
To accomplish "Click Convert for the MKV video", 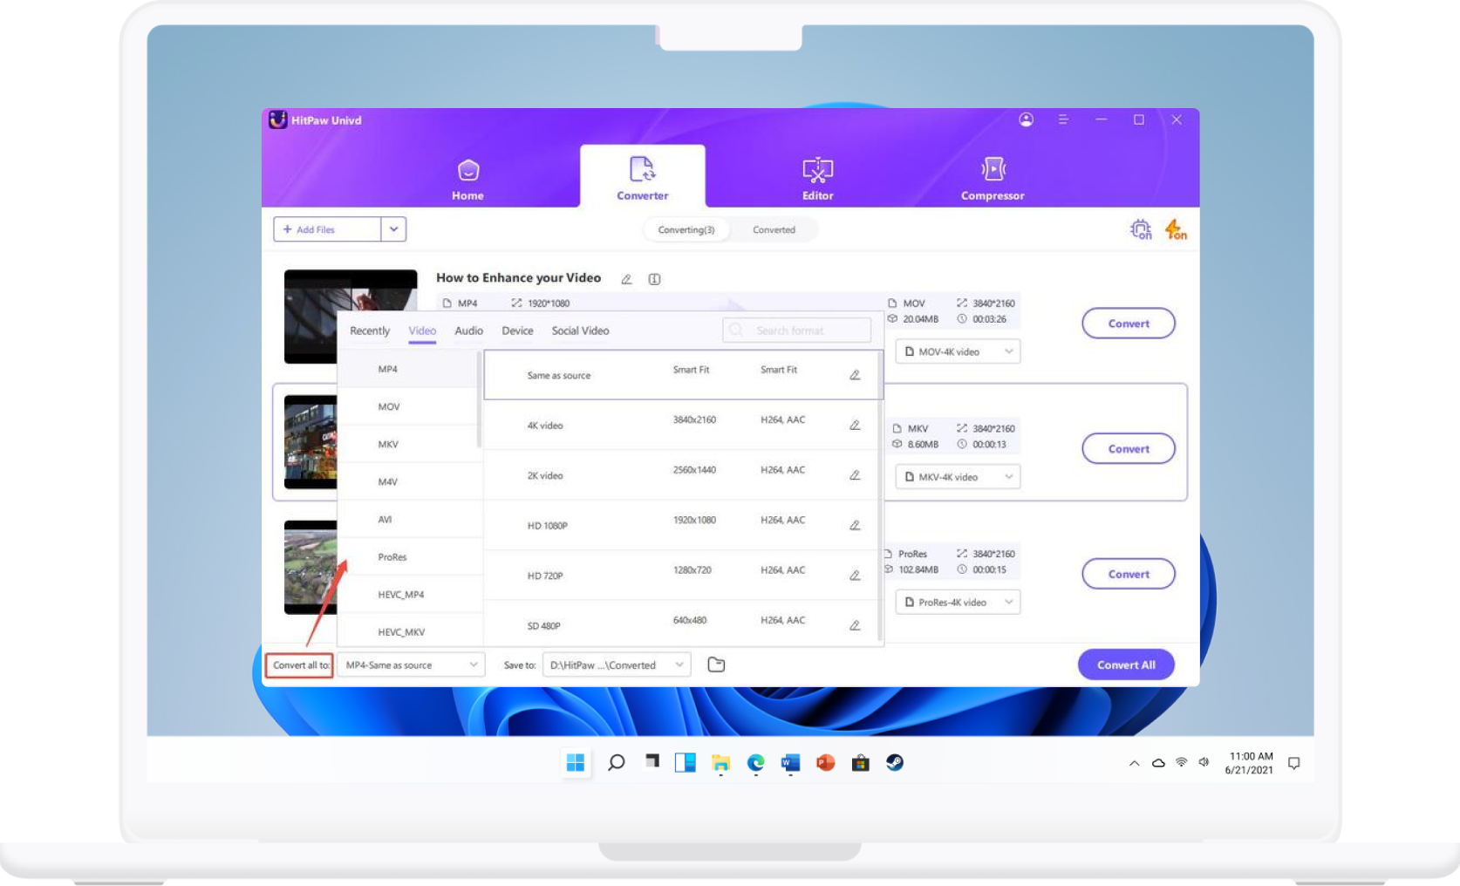I will pos(1128,448).
